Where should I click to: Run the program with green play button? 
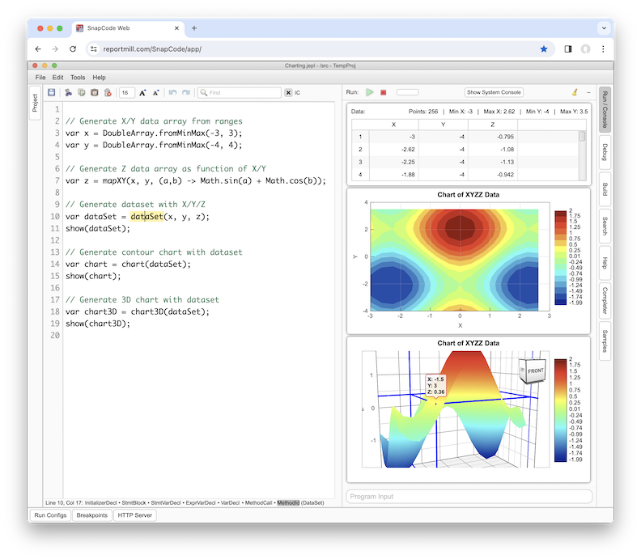[369, 93]
